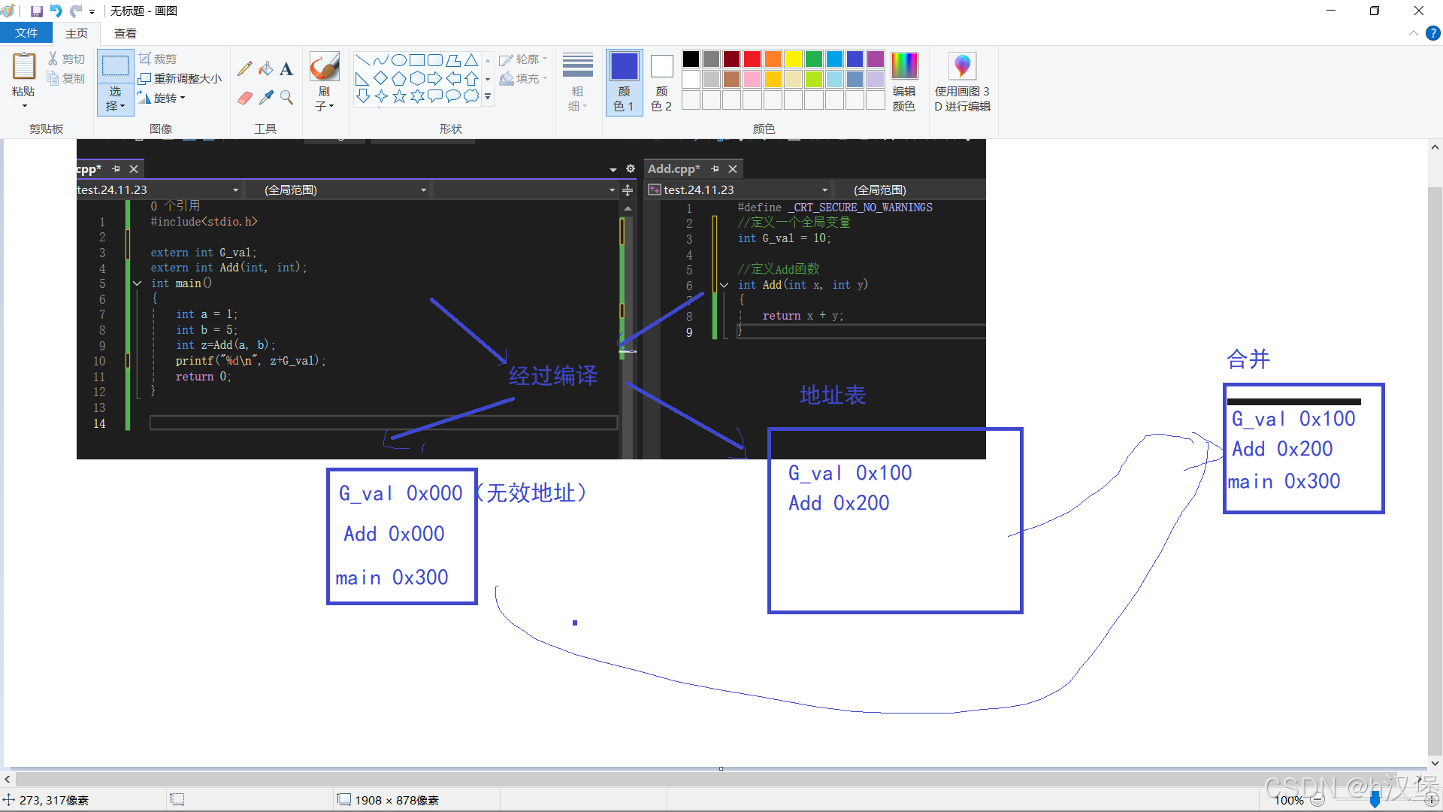Select the Color picker eyedropper tool
The width and height of the screenshot is (1443, 812).
point(265,98)
